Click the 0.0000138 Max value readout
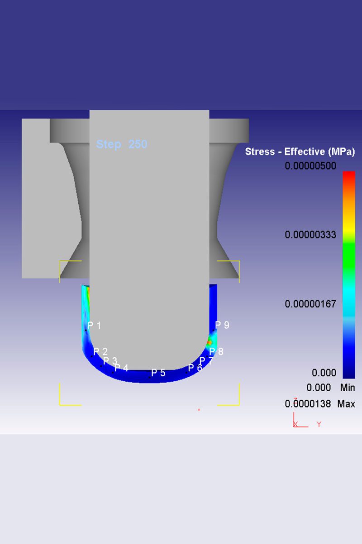 point(319,404)
